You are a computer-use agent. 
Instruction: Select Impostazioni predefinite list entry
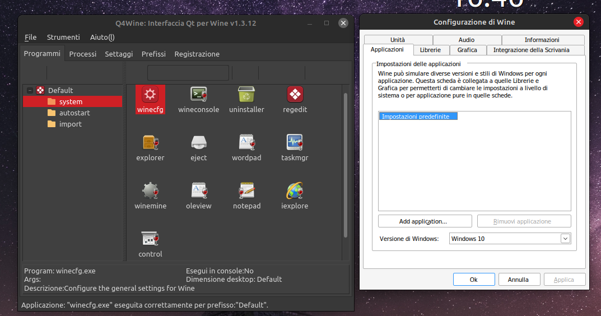click(x=418, y=116)
